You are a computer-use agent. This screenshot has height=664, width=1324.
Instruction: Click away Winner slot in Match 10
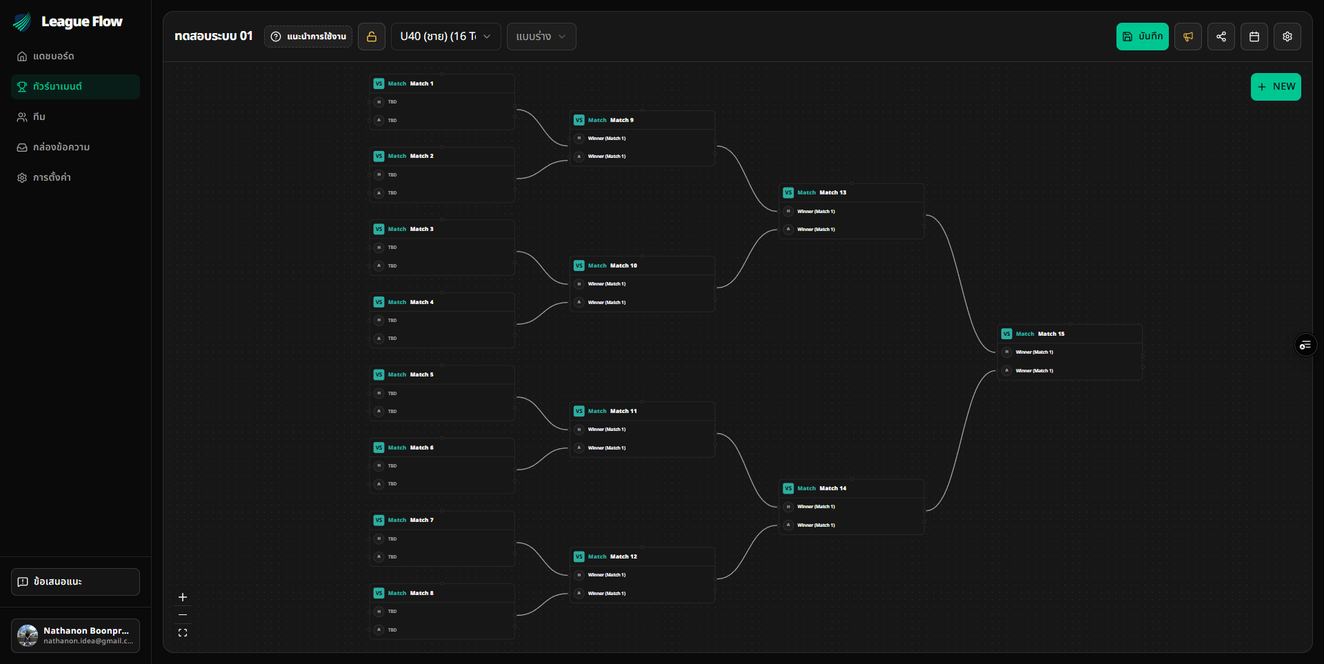642,303
